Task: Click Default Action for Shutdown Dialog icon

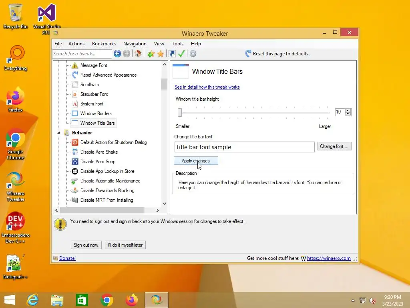Action: [x=75, y=142]
